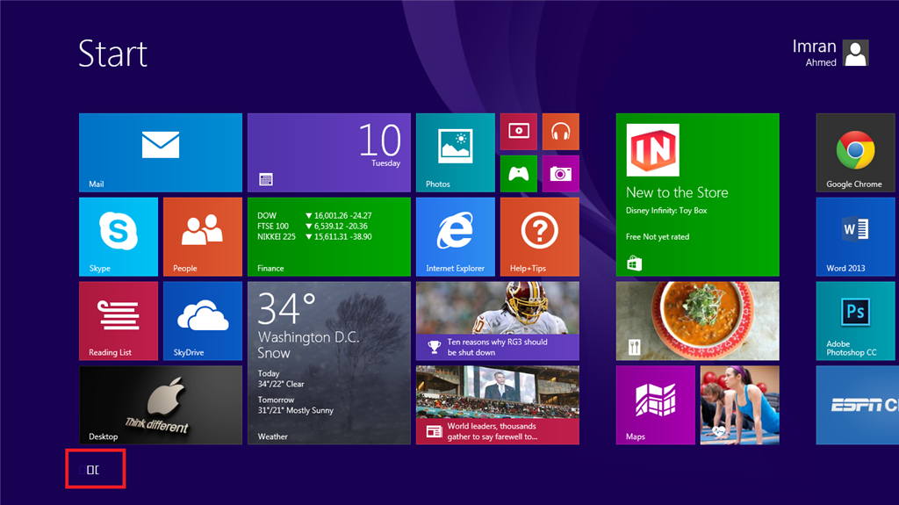Launch Internet Explorer tile

456,237
